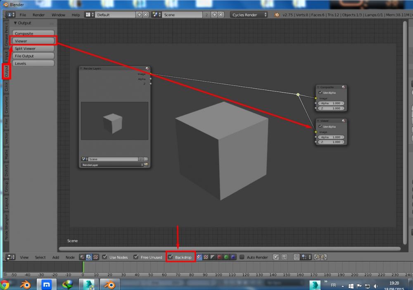Open the Render menu
The image size is (413, 290).
tap(38, 15)
